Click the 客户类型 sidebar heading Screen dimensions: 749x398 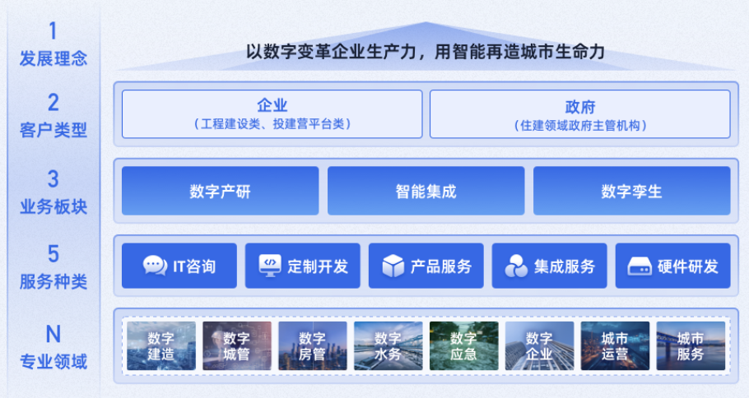pyautogui.click(x=53, y=130)
